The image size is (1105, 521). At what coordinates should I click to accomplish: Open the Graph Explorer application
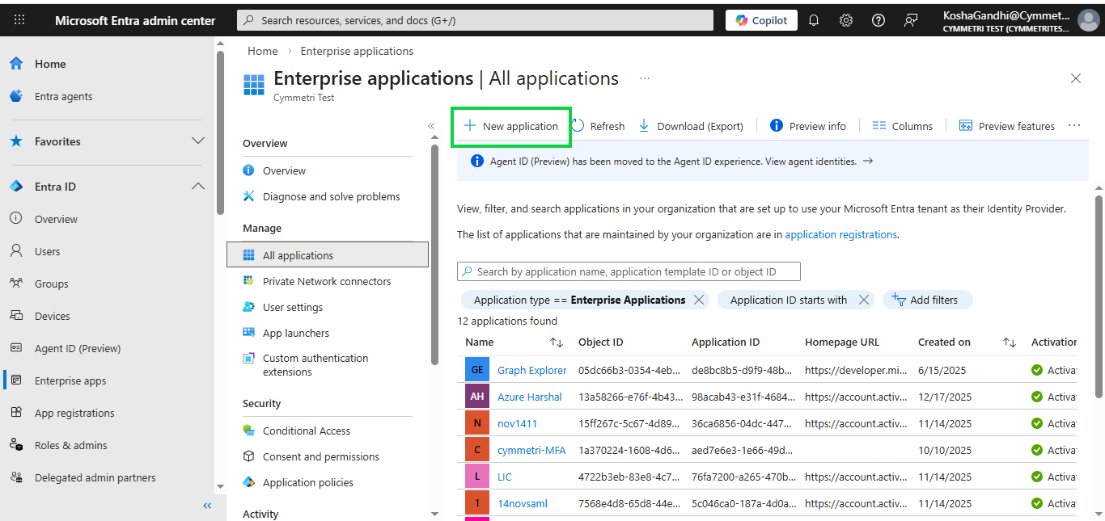point(532,370)
